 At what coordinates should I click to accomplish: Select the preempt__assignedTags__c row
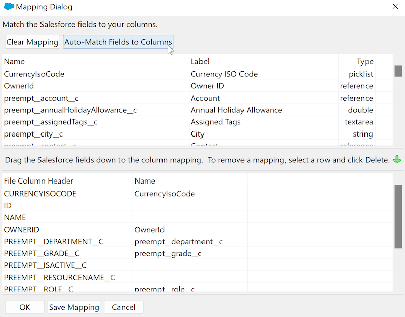[x=51, y=122]
